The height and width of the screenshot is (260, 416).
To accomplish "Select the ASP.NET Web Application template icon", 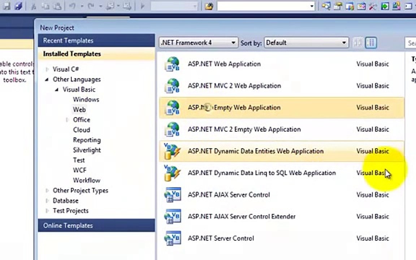I will click(x=172, y=64).
